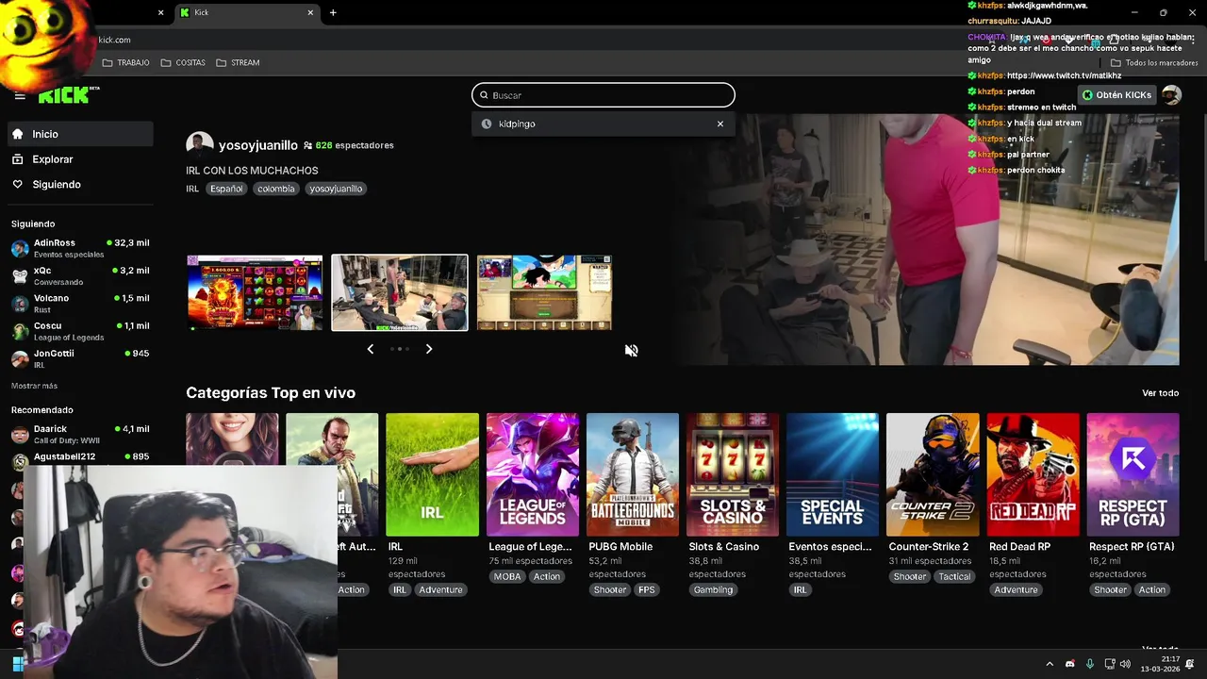
Task: Select the yosoyjuanillo tag
Action: tap(336, 189)
